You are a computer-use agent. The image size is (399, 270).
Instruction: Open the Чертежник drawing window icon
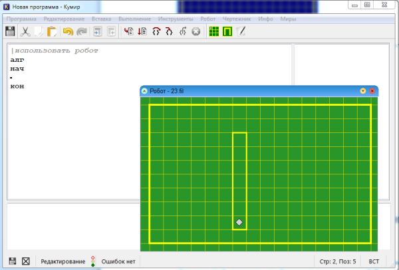point(241,31)
